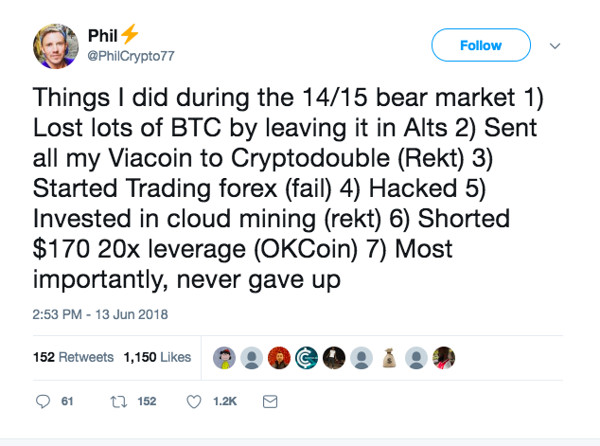
Task: Click the red-background liker avatar
Action: click(279, 357)
